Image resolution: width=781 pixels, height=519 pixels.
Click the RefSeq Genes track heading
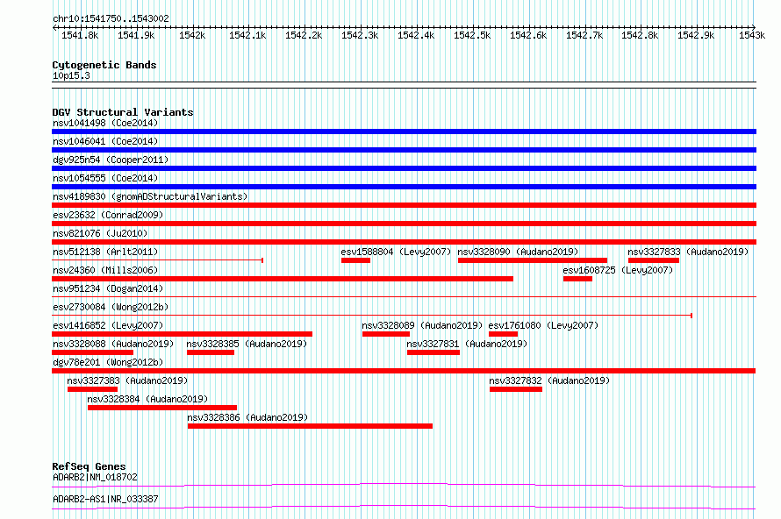[89, 466]
